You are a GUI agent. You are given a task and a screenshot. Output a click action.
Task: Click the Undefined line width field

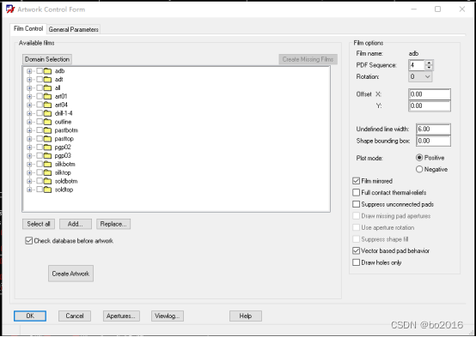pyautogui.click(x=433, y=129)
